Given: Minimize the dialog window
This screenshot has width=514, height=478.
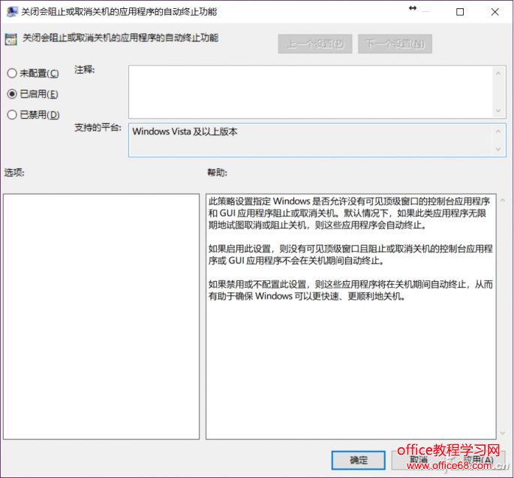Looking at the screenshot, I should point(425,12).
